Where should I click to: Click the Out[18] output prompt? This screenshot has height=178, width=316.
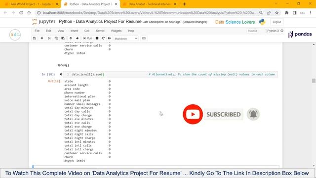pos(54,81)
